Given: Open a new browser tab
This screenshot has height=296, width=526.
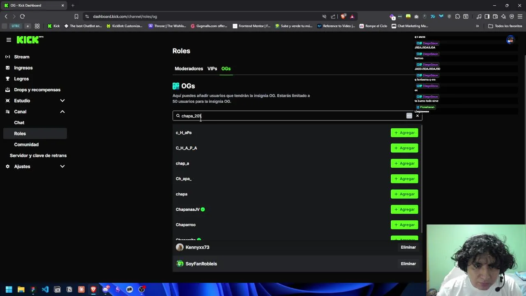Looking at the screenshot, I should pyautogui.click(x=73, y=5).
